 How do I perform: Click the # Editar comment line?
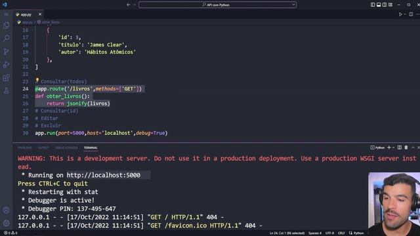click(47, 118)
